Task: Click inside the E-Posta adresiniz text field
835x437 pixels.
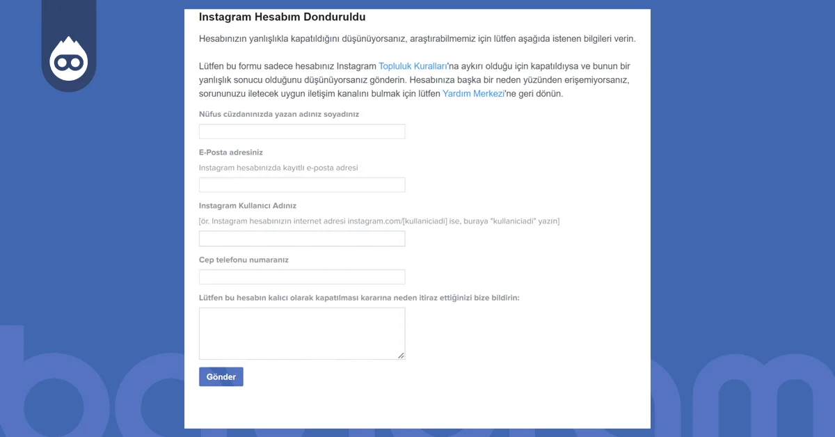Action: 301,184
